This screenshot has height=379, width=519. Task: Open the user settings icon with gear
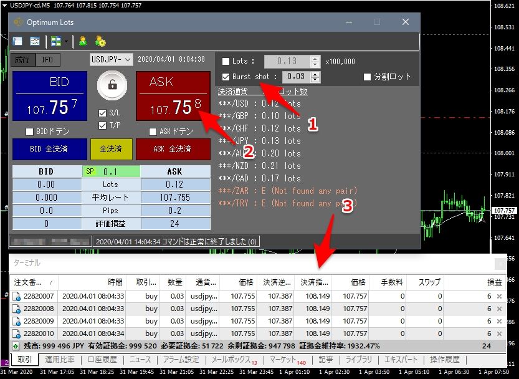(x=100, y=41)
